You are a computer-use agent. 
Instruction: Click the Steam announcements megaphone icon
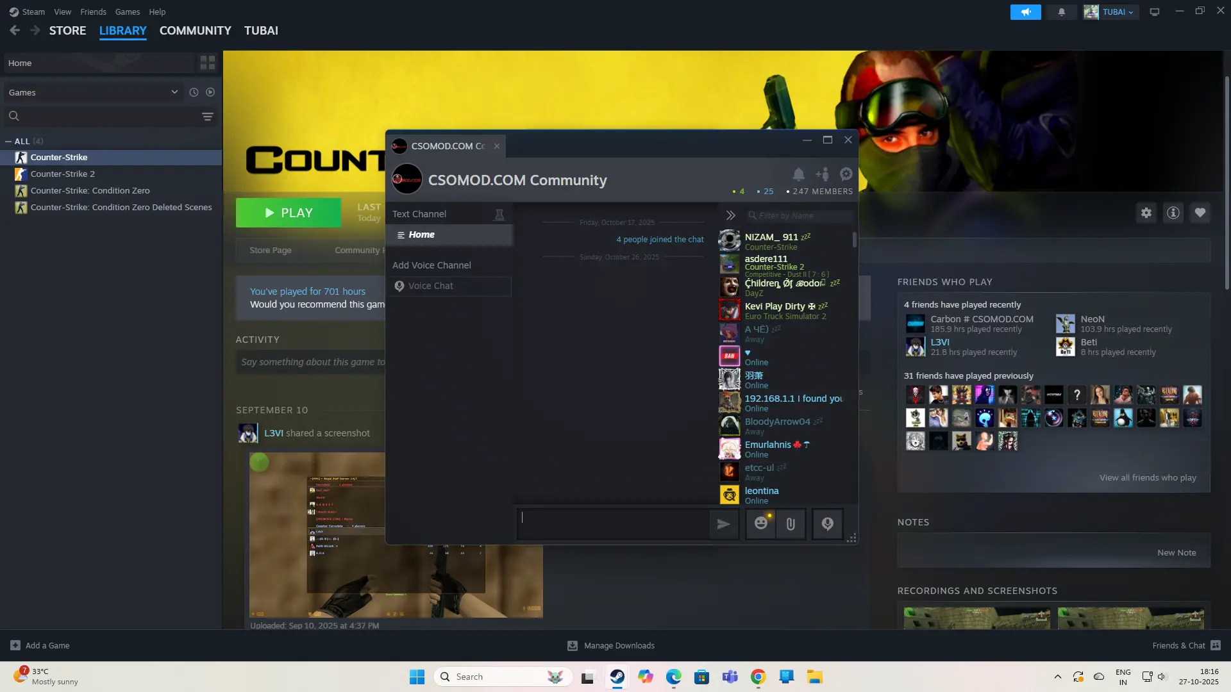pos(1025,12)
